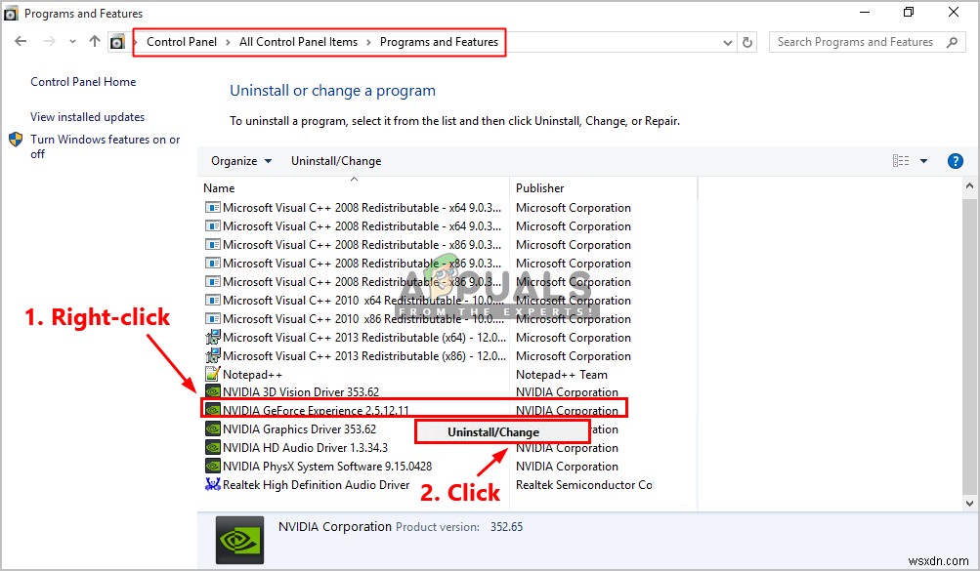
Task: Click the forward navigation arrow
Action: [x=50, y=42]
